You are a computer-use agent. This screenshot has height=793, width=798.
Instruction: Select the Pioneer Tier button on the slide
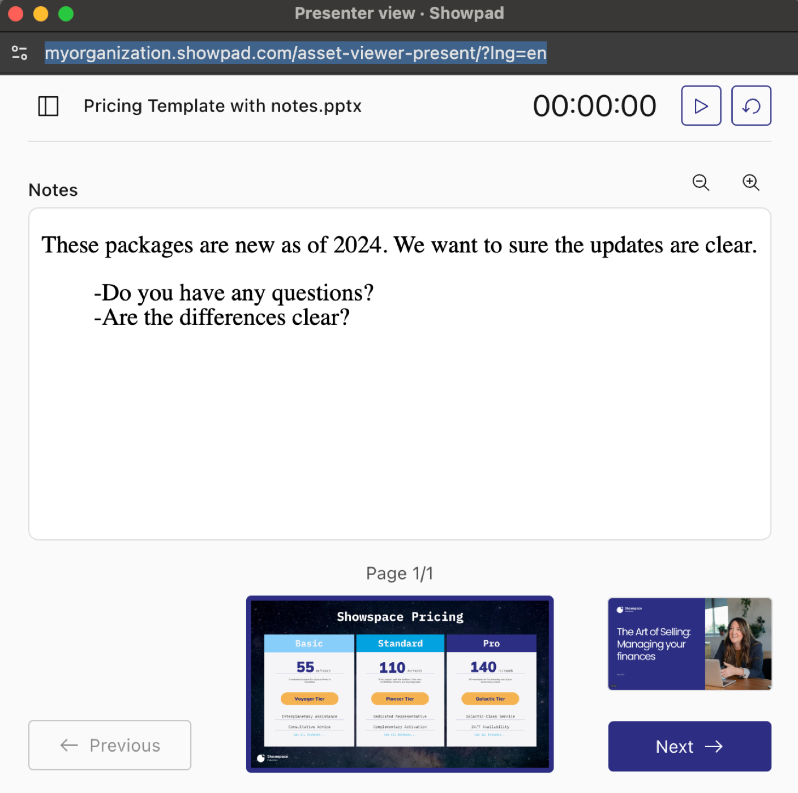pos(400,698)
